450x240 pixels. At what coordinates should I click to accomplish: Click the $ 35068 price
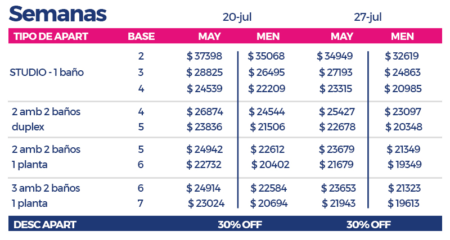(267, 56)
